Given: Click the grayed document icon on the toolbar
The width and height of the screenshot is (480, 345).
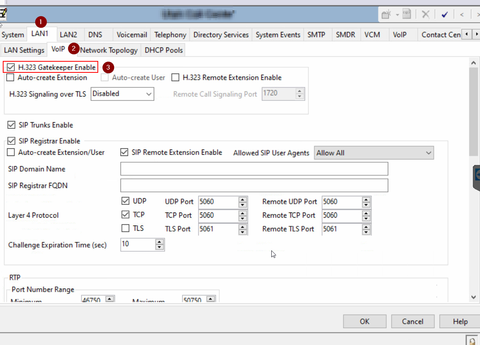Looking at the screenshot, I should click(406, 14).
